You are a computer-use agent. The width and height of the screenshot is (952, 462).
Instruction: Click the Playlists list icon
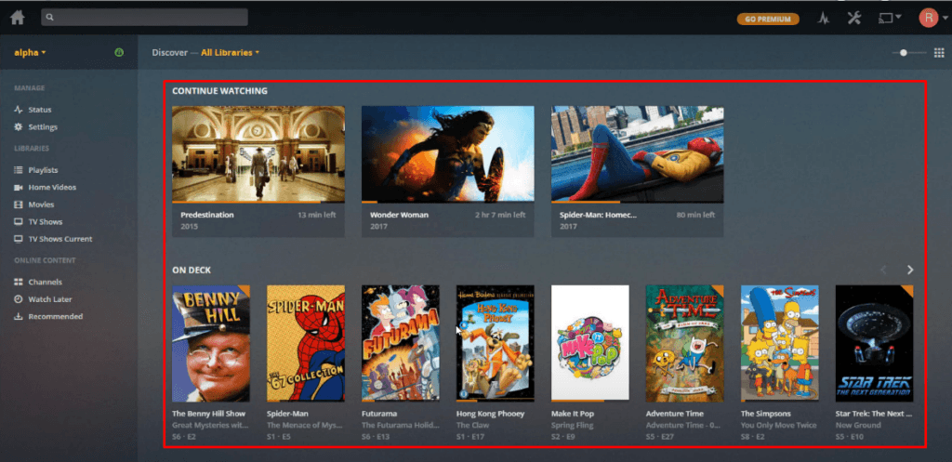(x=19, y=170)
